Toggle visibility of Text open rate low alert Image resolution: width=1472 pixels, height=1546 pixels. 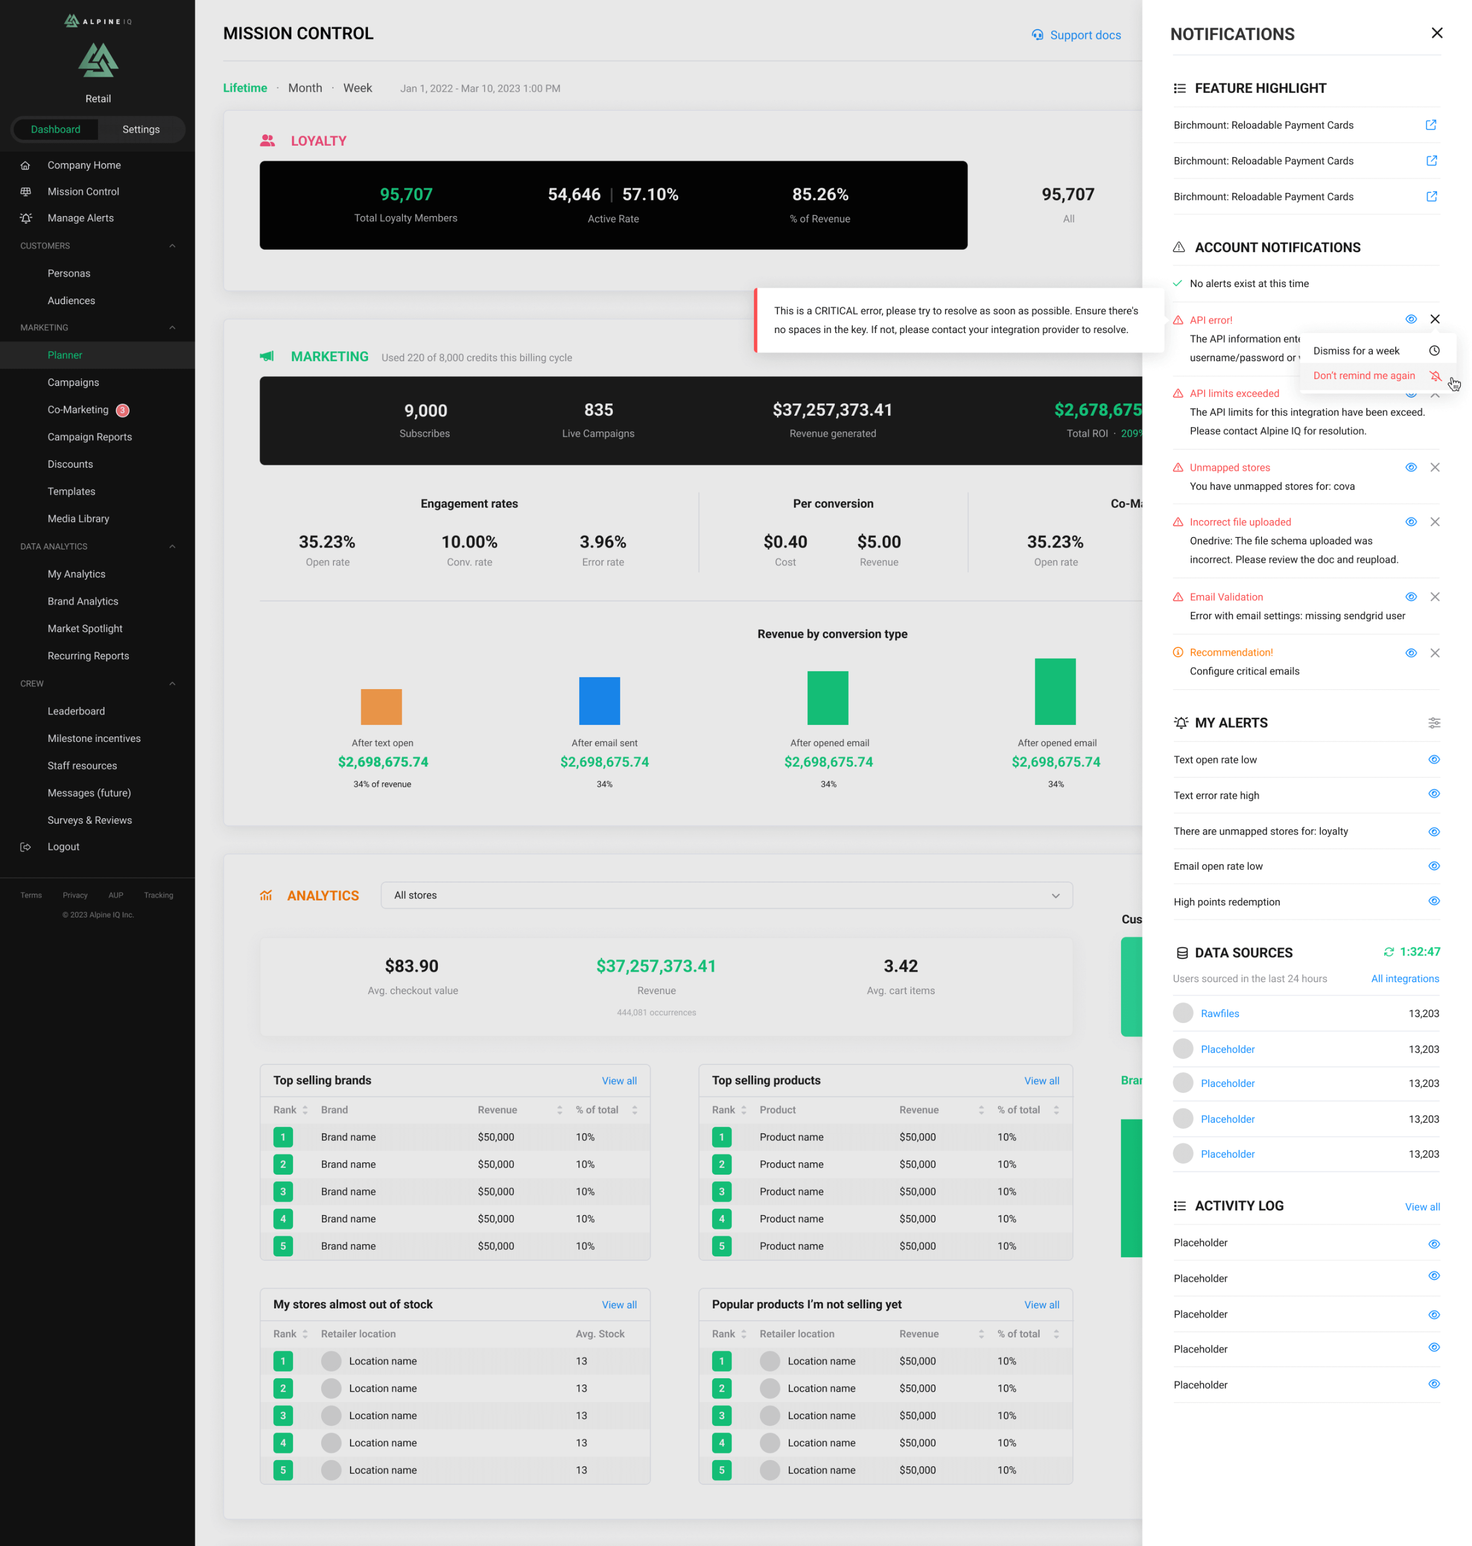click(1434, 760)
